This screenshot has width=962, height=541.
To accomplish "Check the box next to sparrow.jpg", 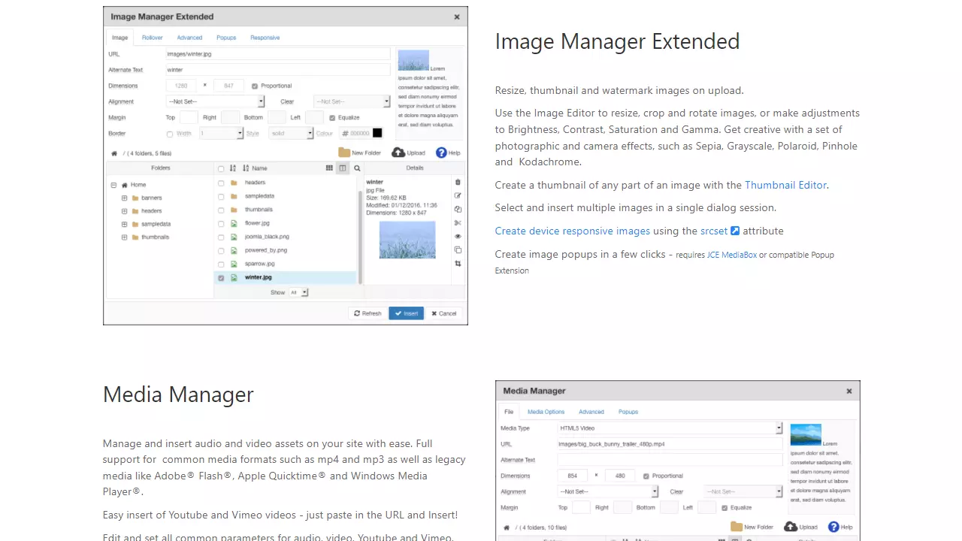I will point(221,264).
